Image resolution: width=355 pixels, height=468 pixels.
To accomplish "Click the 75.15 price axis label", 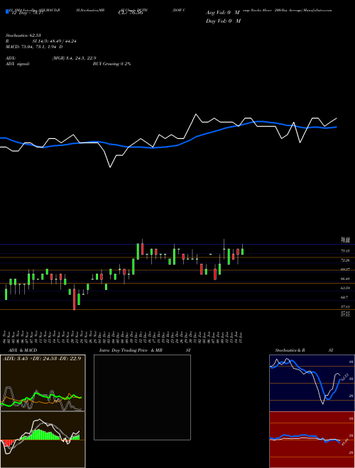I will click(x=345, y=251).
